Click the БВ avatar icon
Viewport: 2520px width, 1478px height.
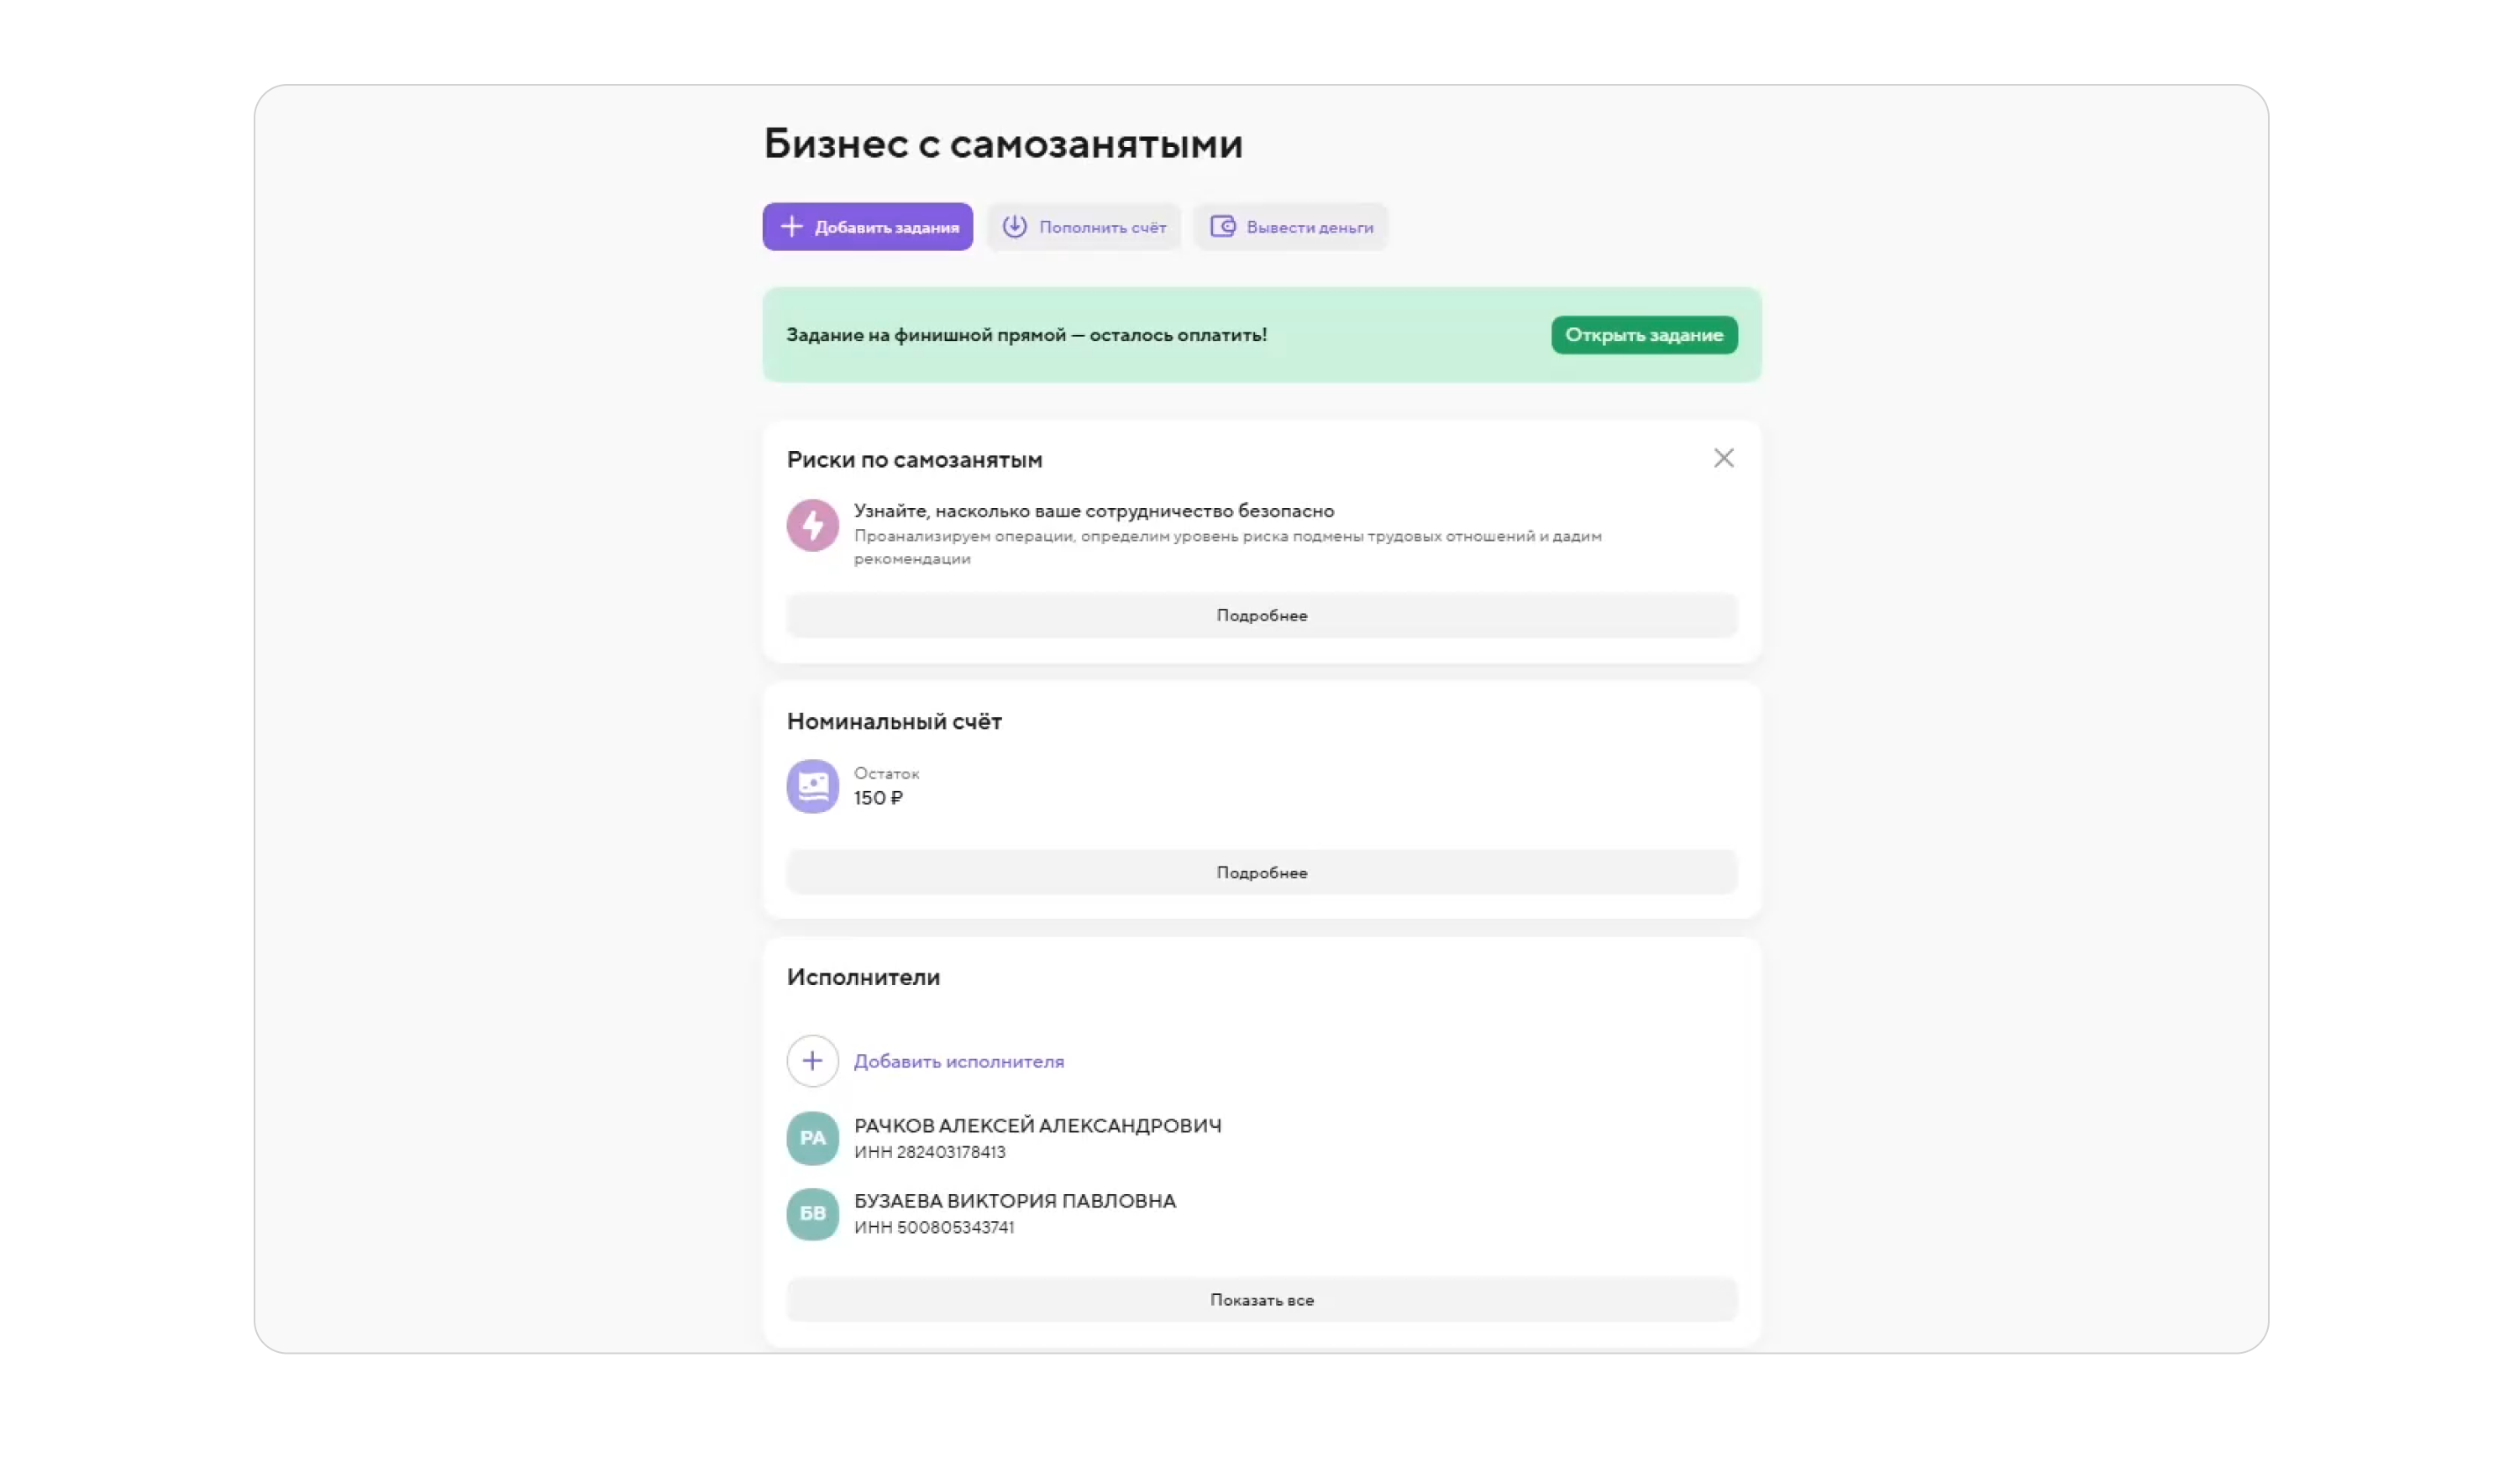coord(812,1214)
